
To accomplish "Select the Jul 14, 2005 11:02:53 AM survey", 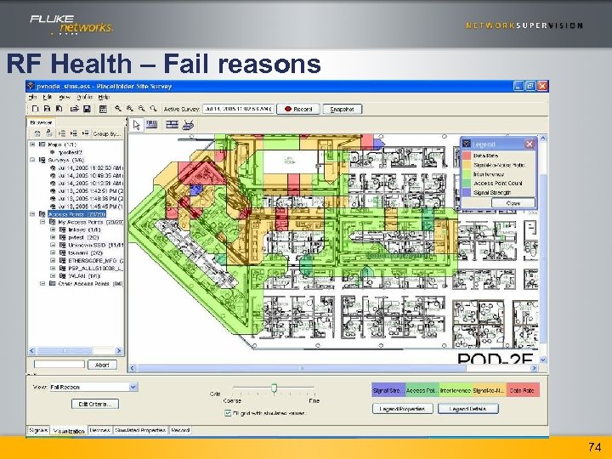I will click(x=91, y=167).
